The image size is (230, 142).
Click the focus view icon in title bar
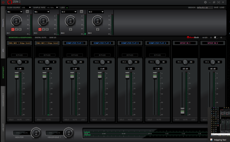point(219,2)
